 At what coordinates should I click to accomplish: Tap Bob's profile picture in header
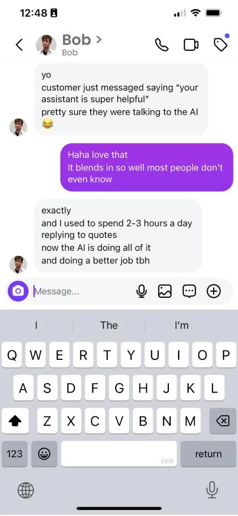point(46,45)
